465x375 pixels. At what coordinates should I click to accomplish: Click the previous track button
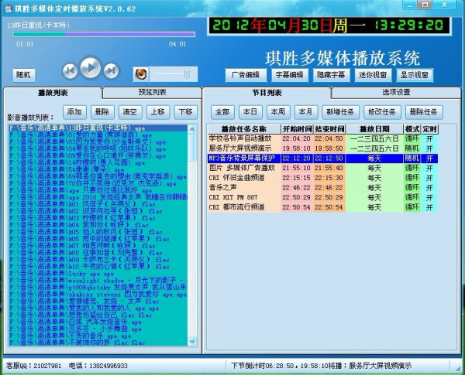pyautogui.click(x=70, y=70)
